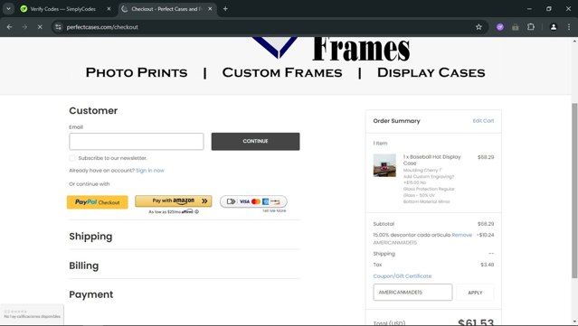
Task: Open the Chrome three-dot menu
Action: (569, 27)
